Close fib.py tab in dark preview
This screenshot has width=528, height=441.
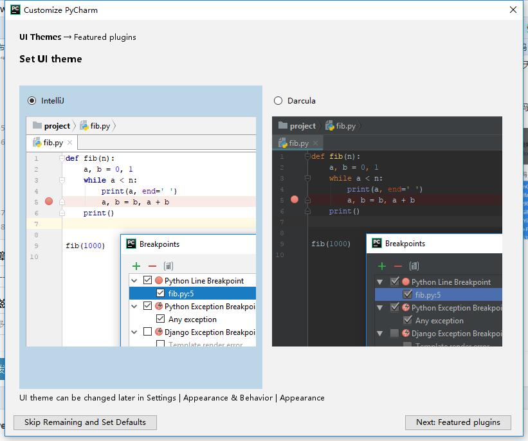[316, 143]
